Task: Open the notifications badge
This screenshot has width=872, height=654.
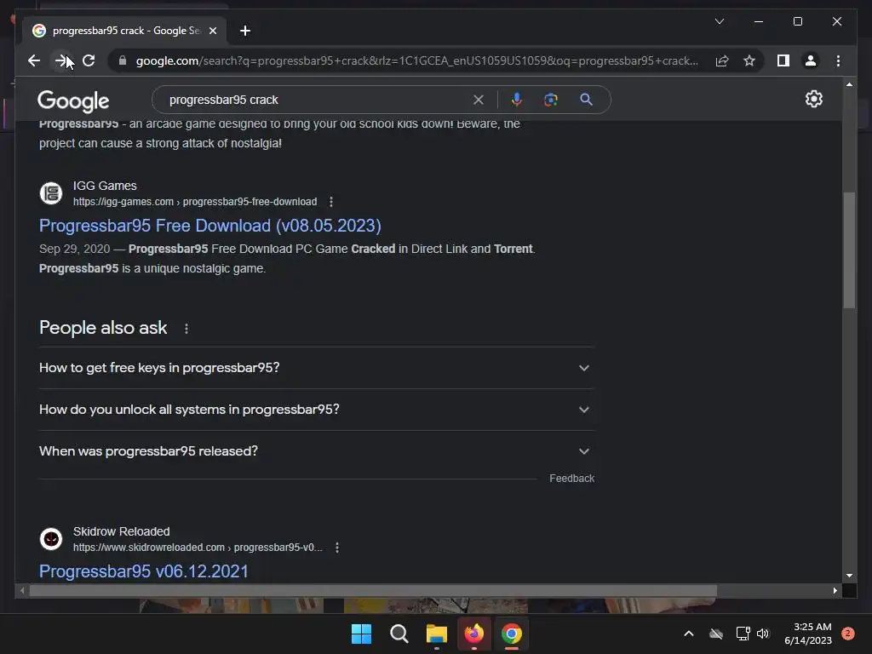Action: click(848, 634)
